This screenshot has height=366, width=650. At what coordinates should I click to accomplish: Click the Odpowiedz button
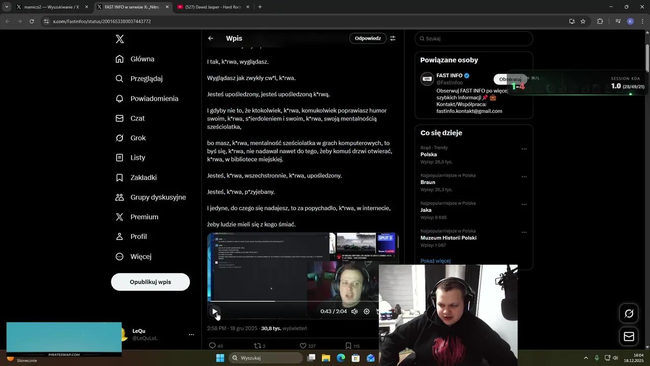368,38
